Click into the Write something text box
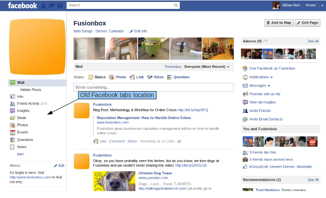The image size is (326, 198). [153, 87]
